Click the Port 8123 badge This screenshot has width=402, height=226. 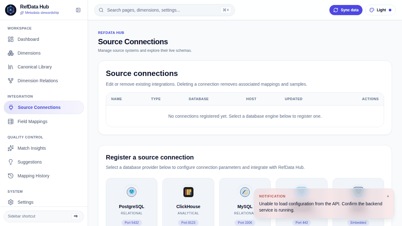coord(188,223)
